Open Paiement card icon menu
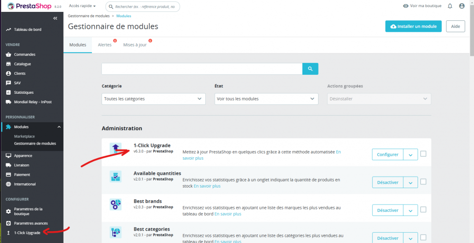The height and width of the screenshot is (243, 474). 9,175
